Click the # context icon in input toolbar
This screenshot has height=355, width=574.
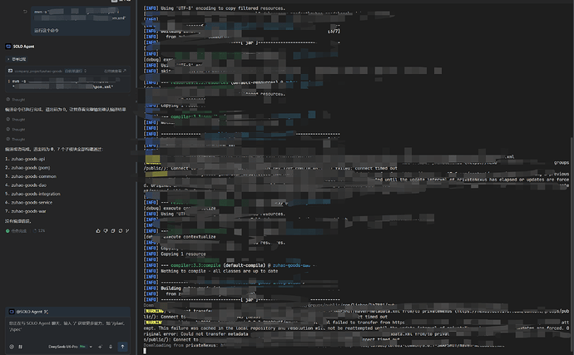tap(21, 347)
